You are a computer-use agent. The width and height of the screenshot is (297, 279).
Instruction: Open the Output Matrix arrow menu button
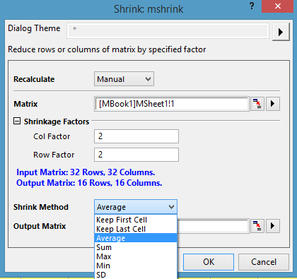[x=273, y=226]
